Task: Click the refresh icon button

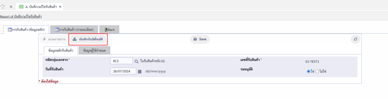Action: point(355,39)
